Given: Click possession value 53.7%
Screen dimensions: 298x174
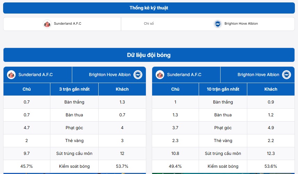Looking at the screenshot, I should coord(122,166).
